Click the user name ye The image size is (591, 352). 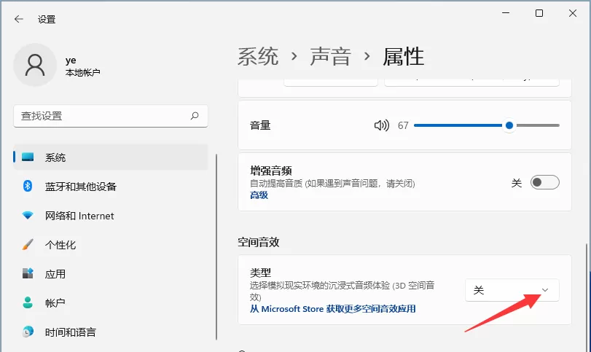coord(71,60)
